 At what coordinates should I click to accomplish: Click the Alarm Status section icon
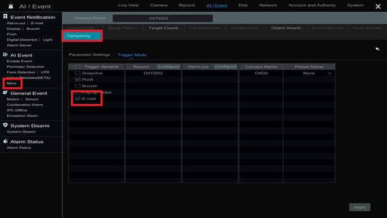pos(5,141)
